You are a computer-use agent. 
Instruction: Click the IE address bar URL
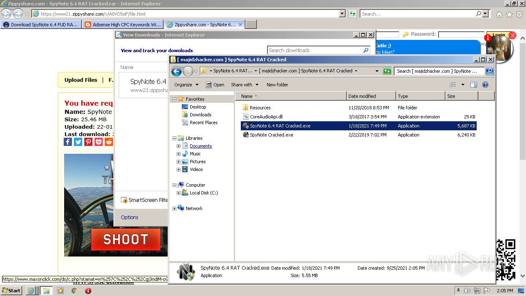tap(93, 14)
